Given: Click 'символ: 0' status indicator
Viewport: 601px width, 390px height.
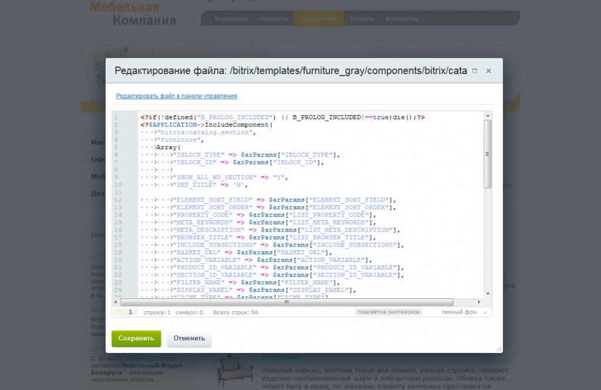Looking at the screenshot, I should [190, 312].
